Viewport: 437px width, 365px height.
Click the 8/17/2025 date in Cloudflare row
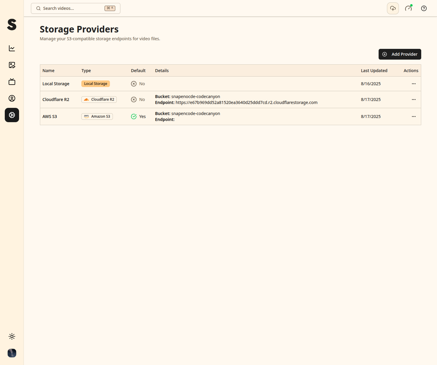[x=371, y=100]
